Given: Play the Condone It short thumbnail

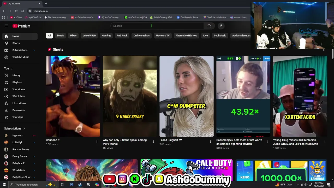Looking at the screenshot, I should (73, 96).
